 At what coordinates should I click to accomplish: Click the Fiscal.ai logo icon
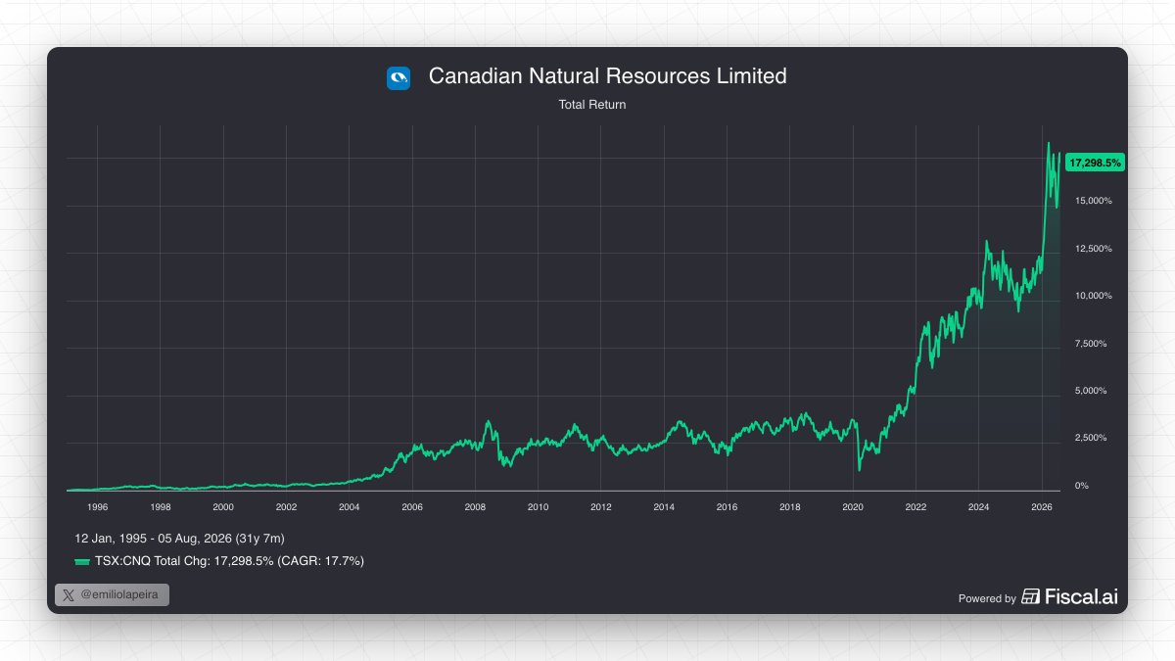pos(1030,596)
